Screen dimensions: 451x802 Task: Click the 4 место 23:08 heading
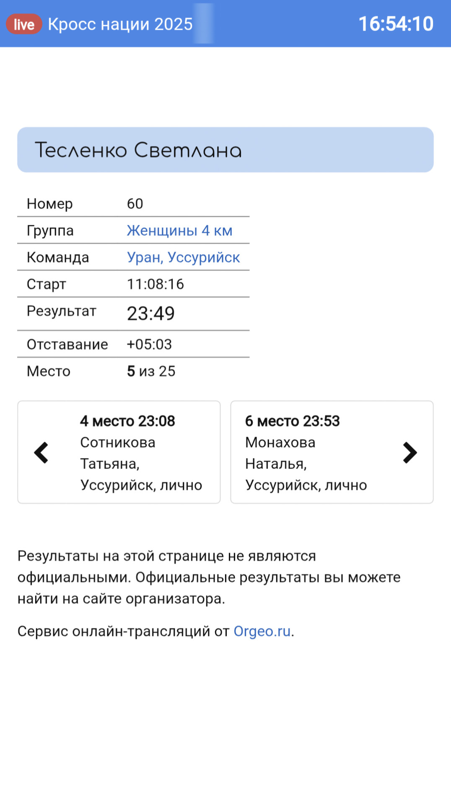pos(127,421)
